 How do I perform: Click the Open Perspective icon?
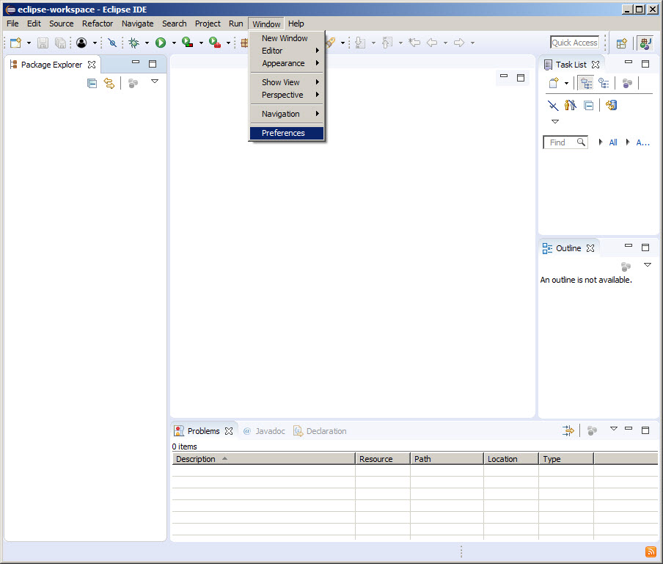[x=621, y=43]
